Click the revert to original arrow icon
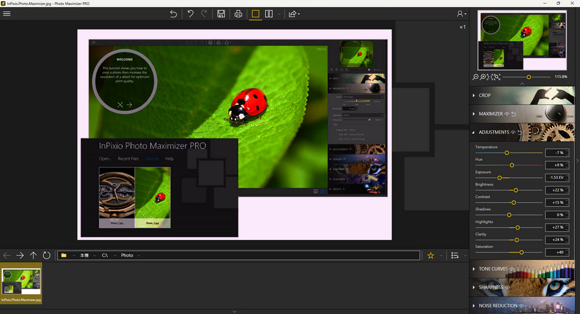The image size is (580, 314). click(x=173, y=14)
